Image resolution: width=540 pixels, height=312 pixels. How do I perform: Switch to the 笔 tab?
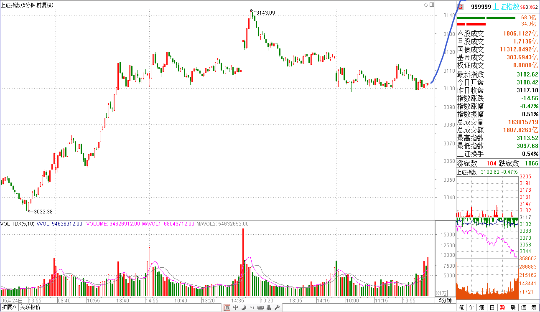click(x=461, y=308)
